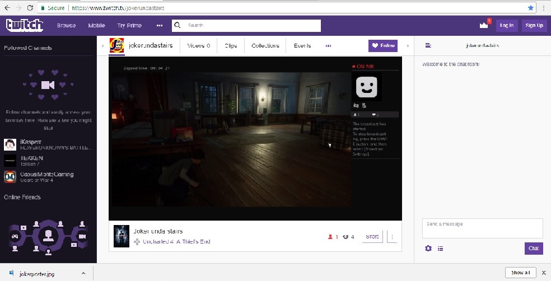Open the top navigation more menu
This screenshot has width=551, height=281.
click(x=160, y=25)
